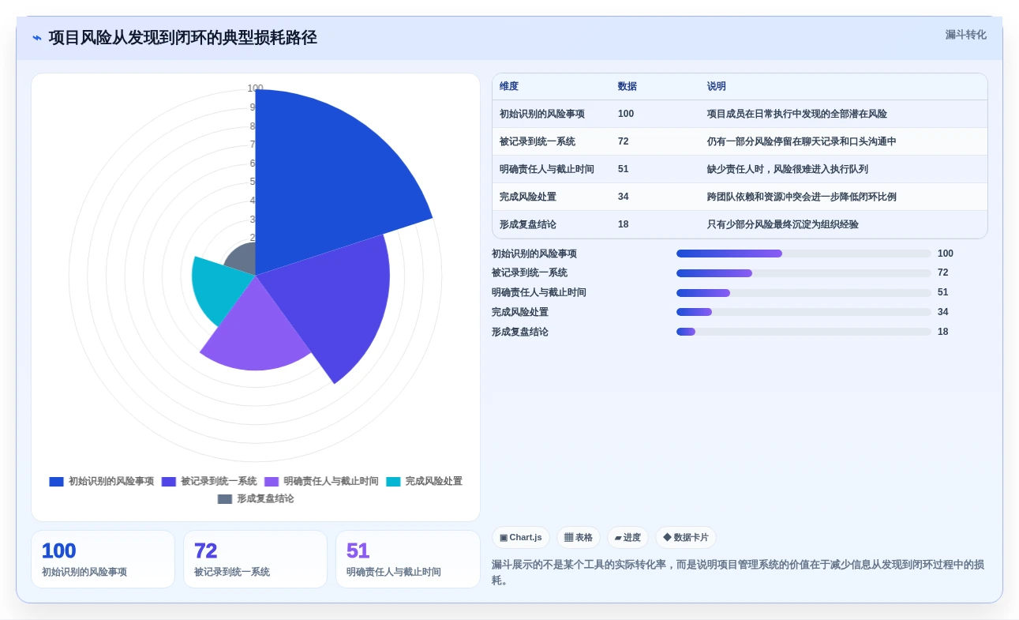This screenshot has height=620, width=1019.
Task: Toggle the 完成风险处置 chart legend item
Action: point(424,481)
